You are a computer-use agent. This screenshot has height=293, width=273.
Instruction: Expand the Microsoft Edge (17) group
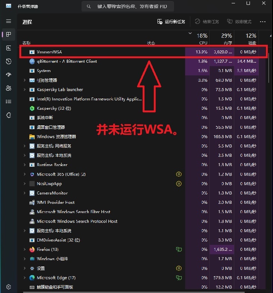[x=25, y=278]
